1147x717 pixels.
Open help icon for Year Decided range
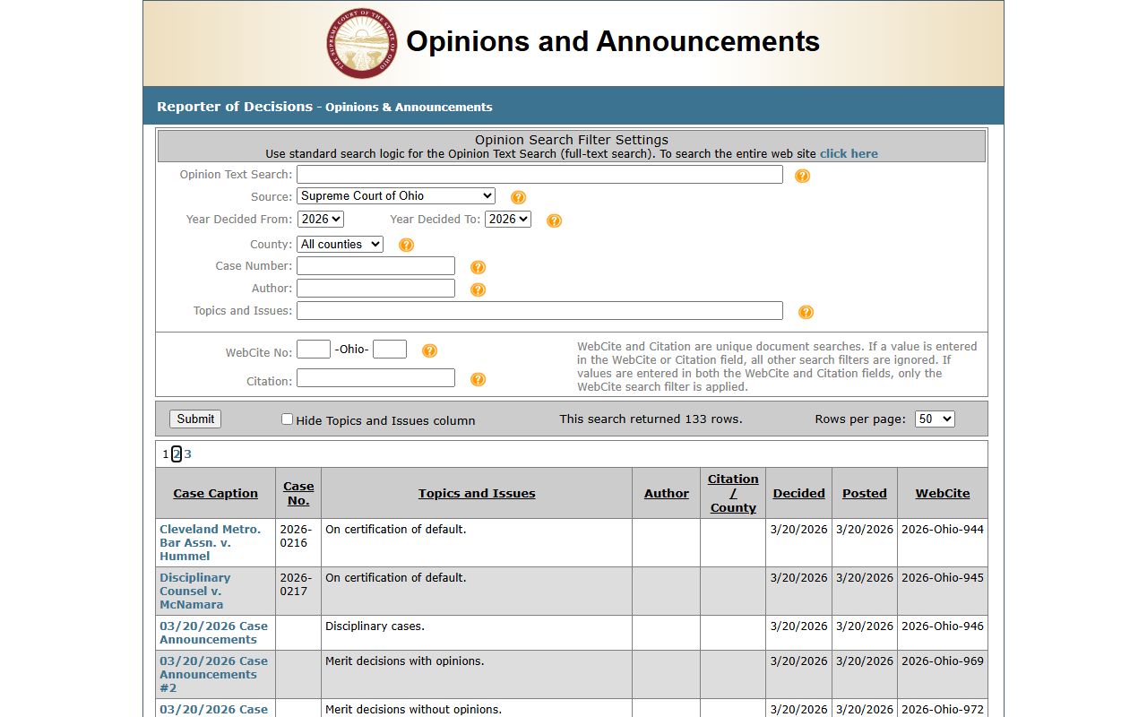click(554, 220)
